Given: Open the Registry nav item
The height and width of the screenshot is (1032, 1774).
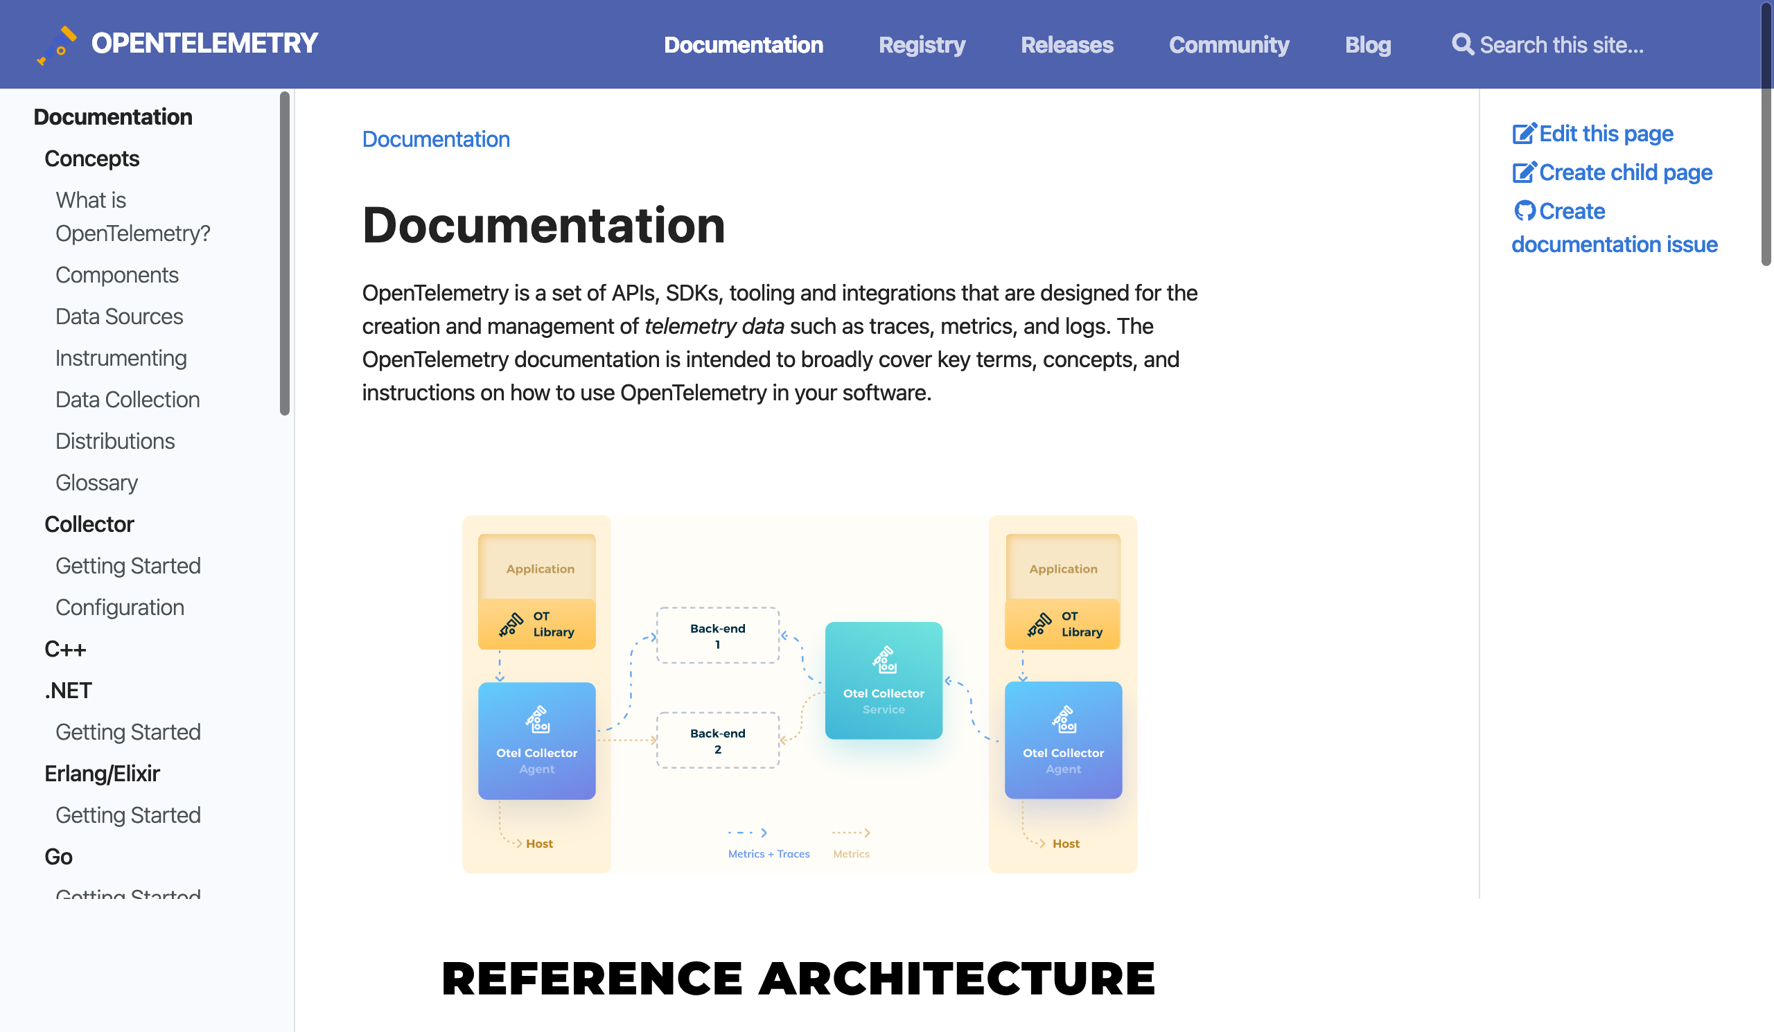Looking at the screenshot, I should coord(922,44).
